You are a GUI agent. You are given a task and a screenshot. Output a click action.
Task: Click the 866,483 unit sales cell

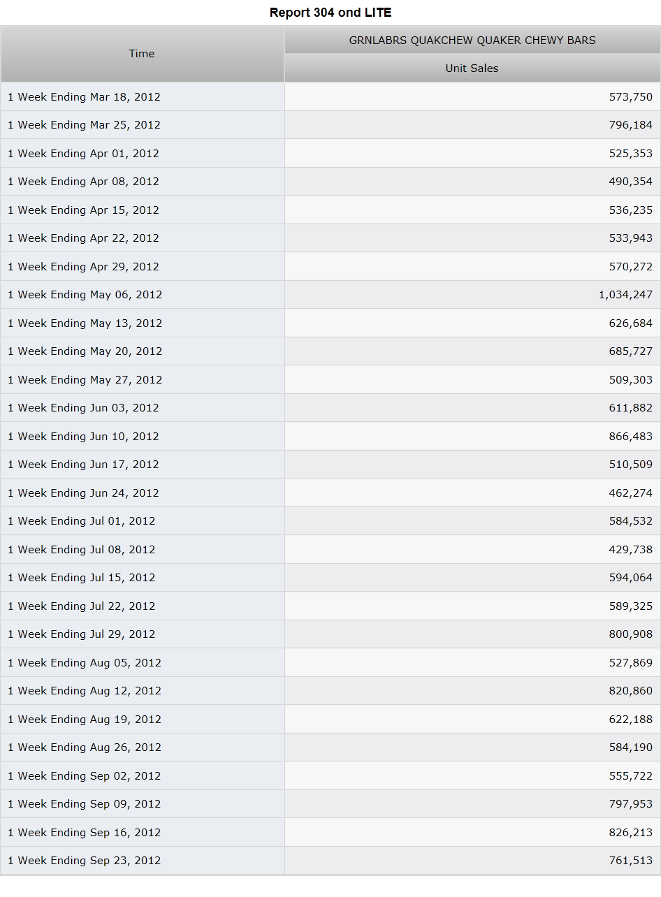click(472, 437)
